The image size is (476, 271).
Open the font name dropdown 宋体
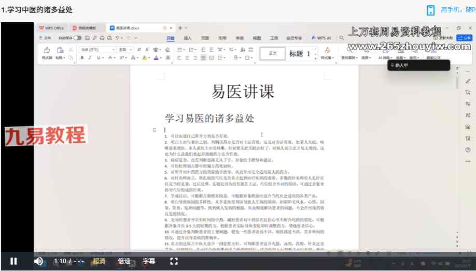[97, 50]
